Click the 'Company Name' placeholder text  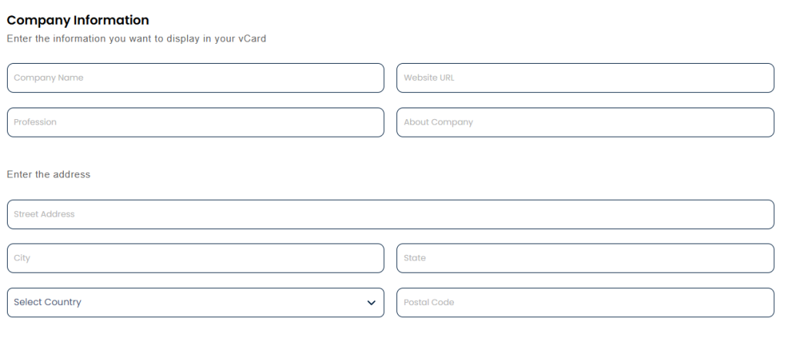pyautogui.click(x=48, y=78)
